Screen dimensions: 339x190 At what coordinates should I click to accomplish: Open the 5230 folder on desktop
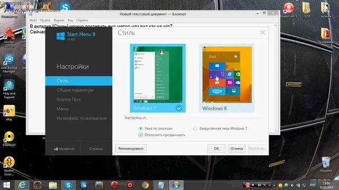pyautogui.click(x=307, y=10)
